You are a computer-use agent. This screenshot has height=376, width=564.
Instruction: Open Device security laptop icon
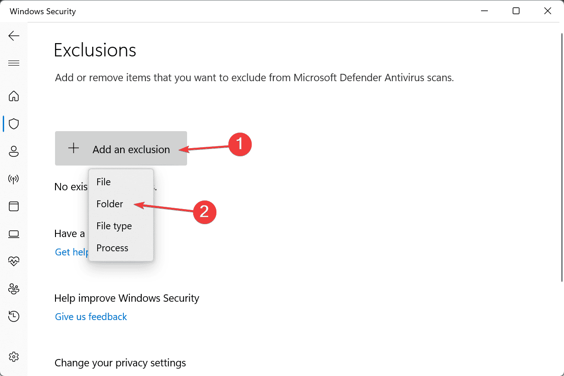click(x=14, y=234)
